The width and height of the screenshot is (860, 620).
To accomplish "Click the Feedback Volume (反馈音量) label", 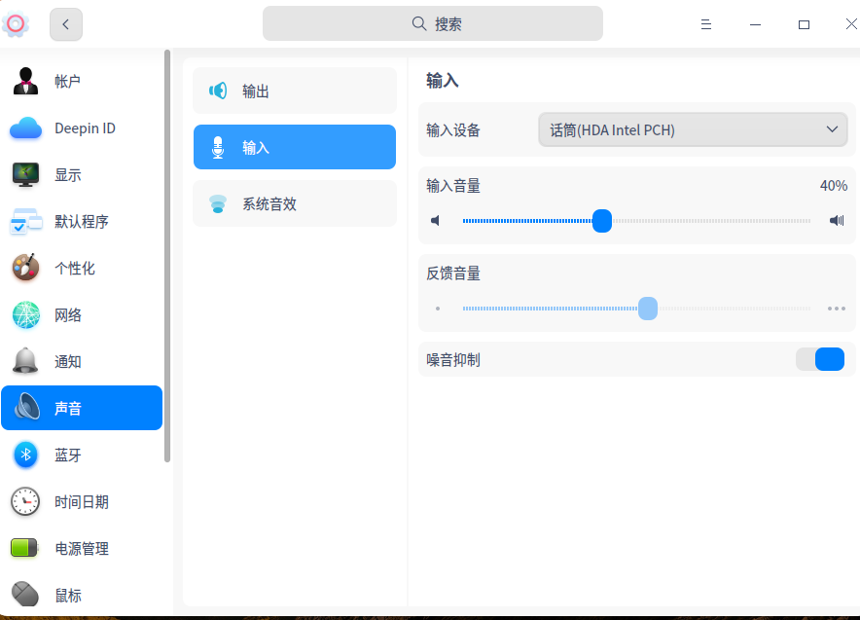I will pos(453,274).
